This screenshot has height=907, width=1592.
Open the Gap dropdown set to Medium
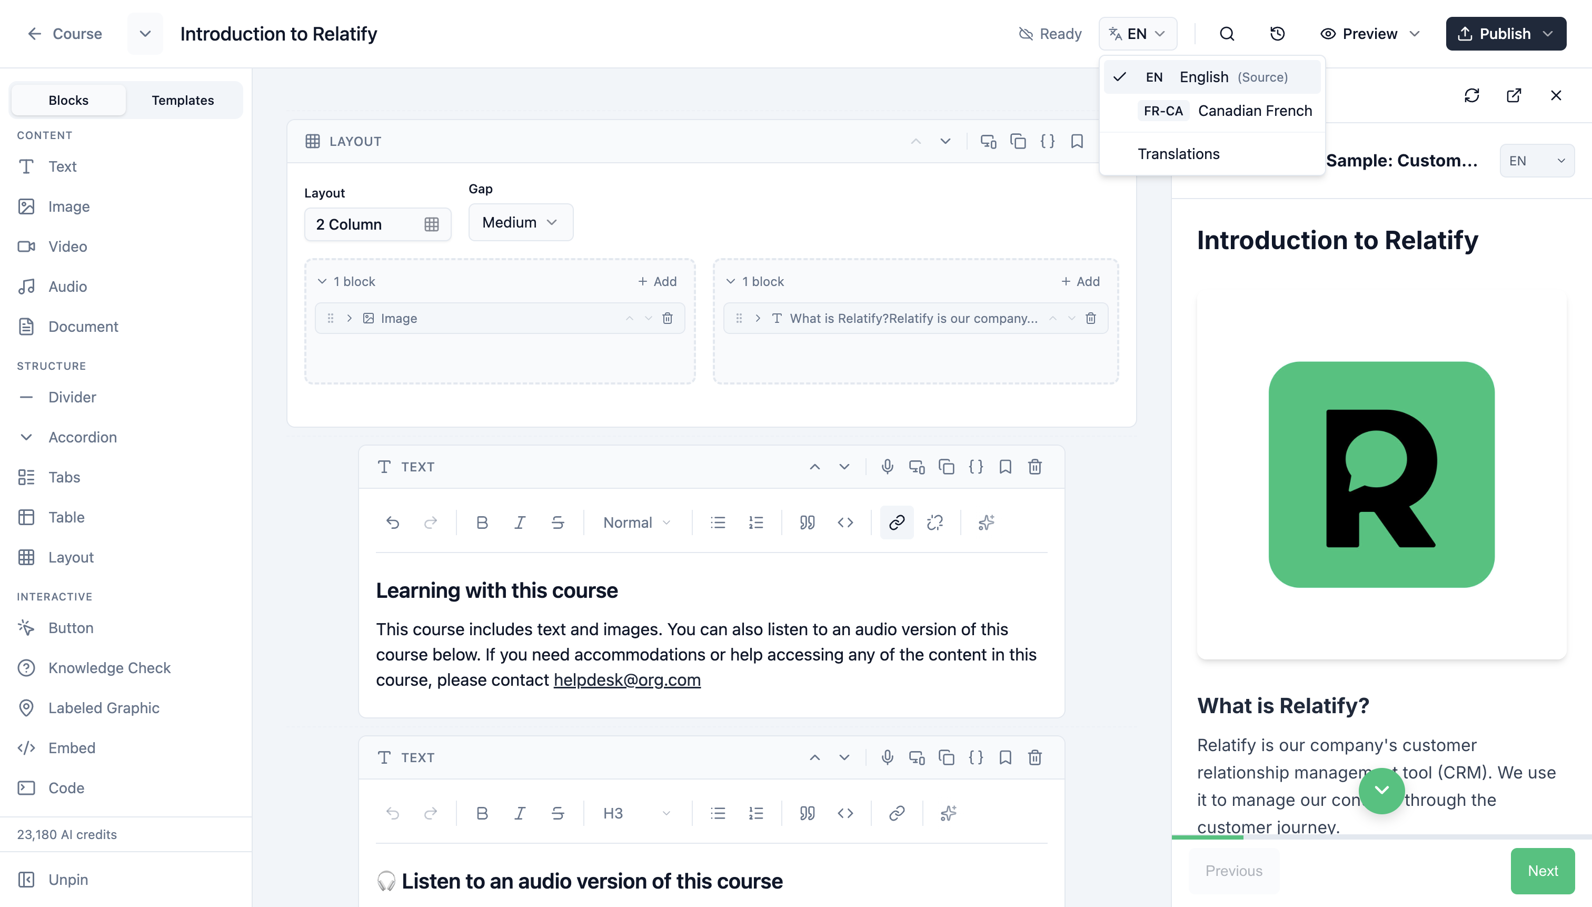[x=520, y=222]
